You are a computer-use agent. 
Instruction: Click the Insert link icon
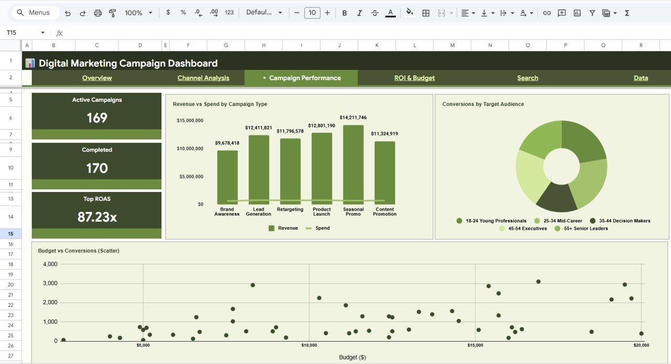(x=547, y=13)
